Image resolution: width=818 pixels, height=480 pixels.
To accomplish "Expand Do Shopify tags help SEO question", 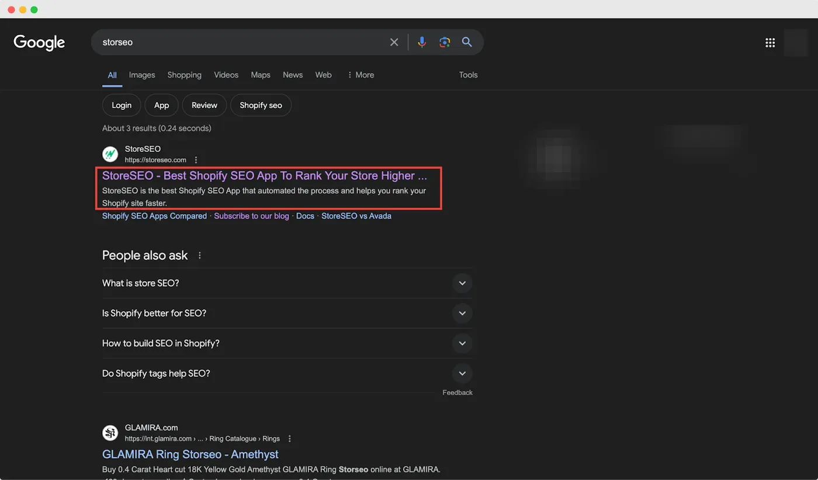I will point(287,374).
